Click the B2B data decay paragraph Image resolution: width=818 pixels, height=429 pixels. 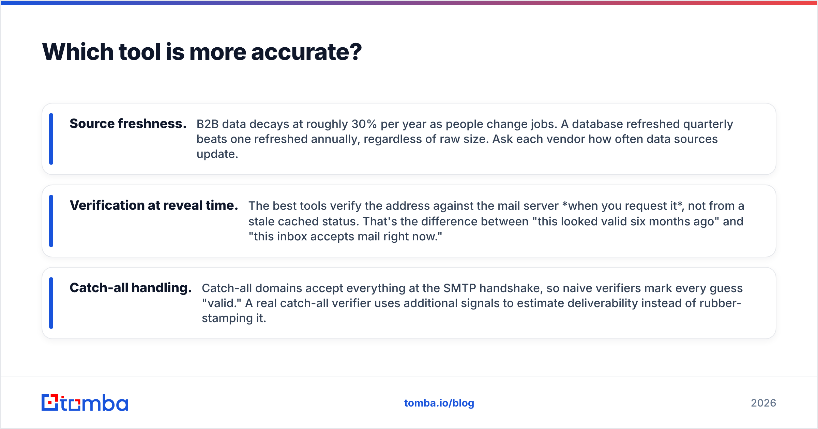(465, 139)
